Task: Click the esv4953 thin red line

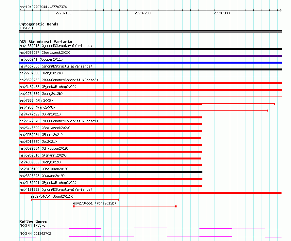Action: (144, 111)
